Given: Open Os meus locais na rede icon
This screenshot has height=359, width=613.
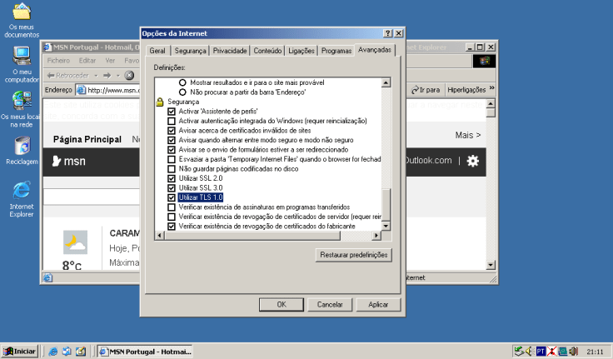Looking at the screenshot, I should pyautogui.click(x=22, y=101).
